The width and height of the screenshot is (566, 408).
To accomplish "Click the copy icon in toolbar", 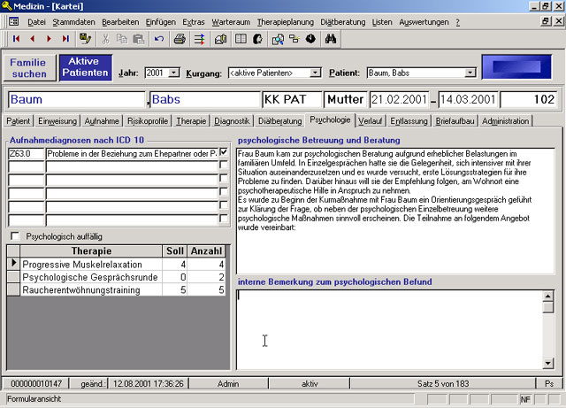I will (x=122, y=39).
